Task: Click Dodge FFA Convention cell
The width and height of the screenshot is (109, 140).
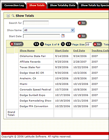Action: (36, 106)
